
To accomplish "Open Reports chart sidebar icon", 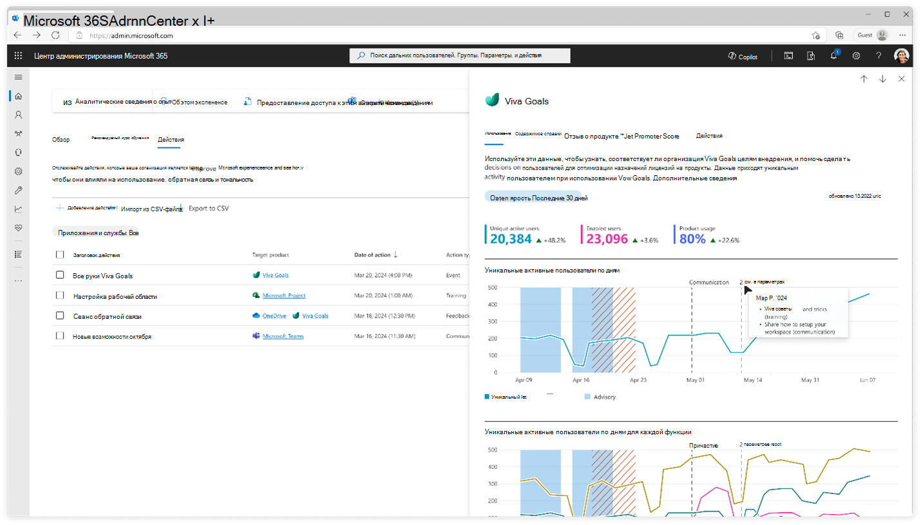I will [x=18, y=209].
